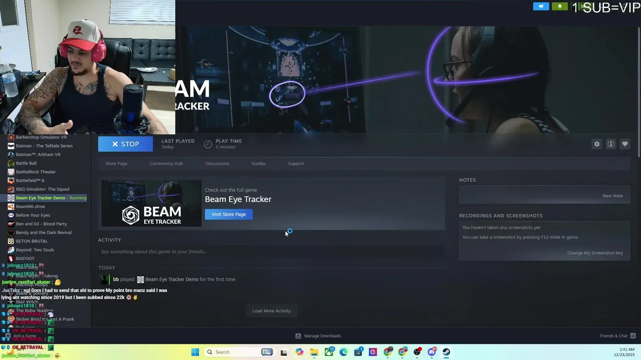Click bb user avatar in activity

click(x=104, y=279)
